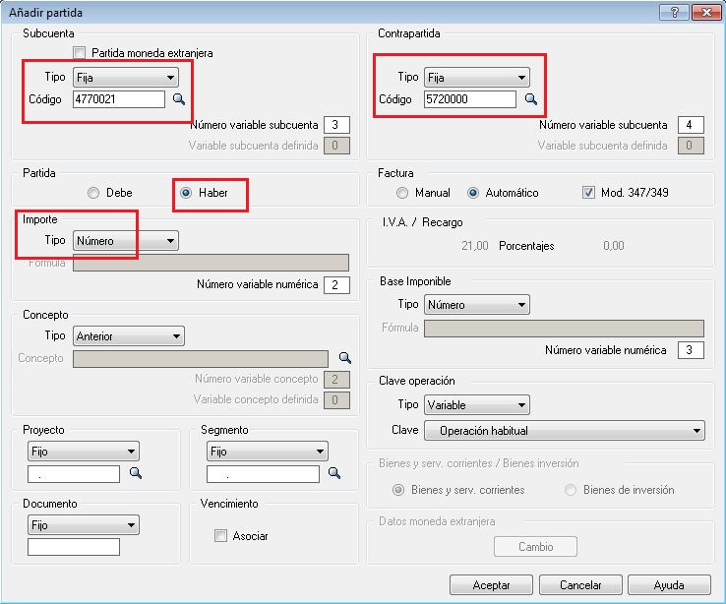Enable Partida moneda extranjera checkbox

coord(80,53)
